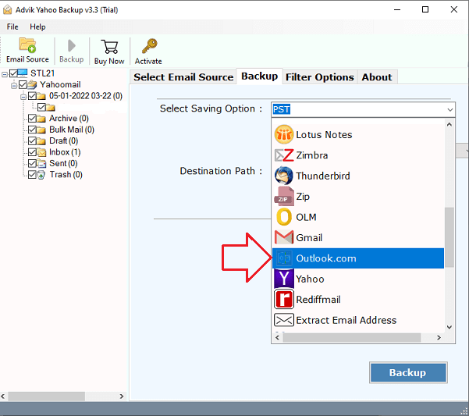Click folder tree scroll left arrow
The image size is (469, 416).
(x=3, y=396)
